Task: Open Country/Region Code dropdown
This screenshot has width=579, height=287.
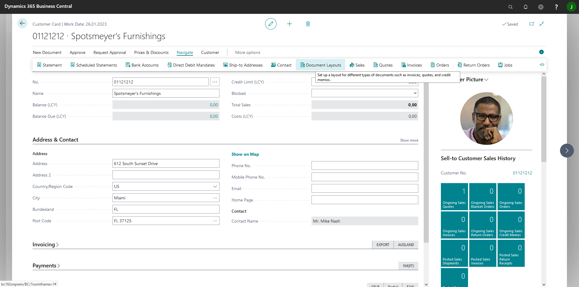Action: click(215, 186)
